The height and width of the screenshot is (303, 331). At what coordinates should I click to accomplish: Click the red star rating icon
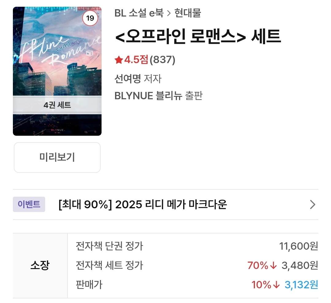(x=119, y=60)
